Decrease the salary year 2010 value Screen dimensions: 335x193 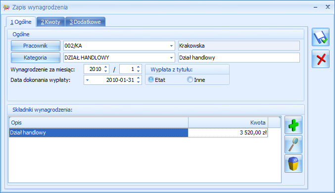click(x=106, y=71)
